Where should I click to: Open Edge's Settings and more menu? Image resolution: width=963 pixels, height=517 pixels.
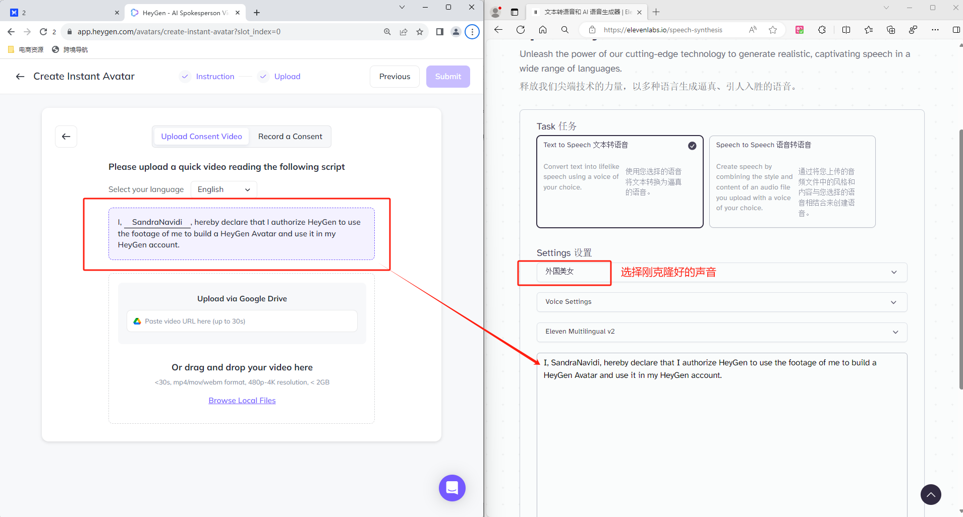coord(935,30)
